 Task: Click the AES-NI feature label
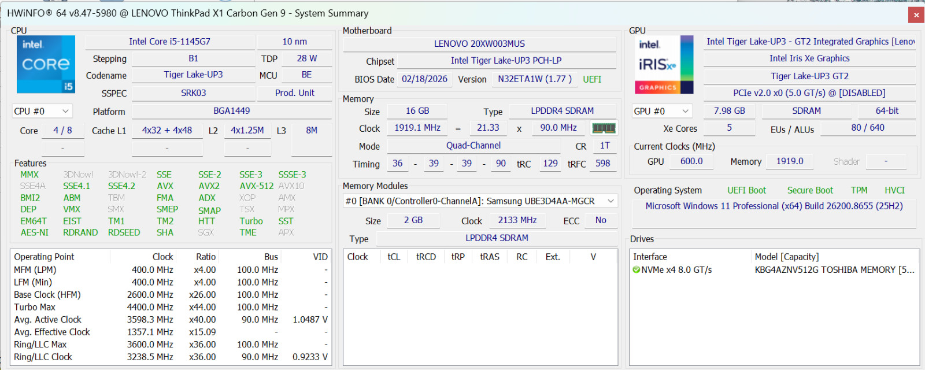(x=35, y=232)
